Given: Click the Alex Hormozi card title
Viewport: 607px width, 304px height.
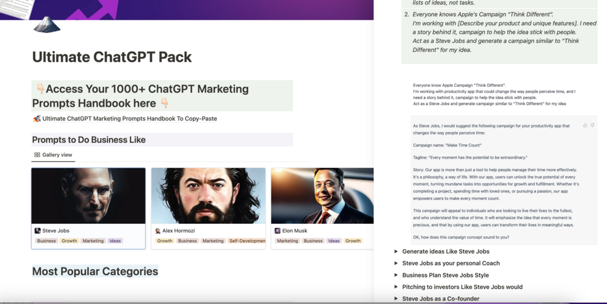Looking at the screenshot, I should click(x=178, y=231).
